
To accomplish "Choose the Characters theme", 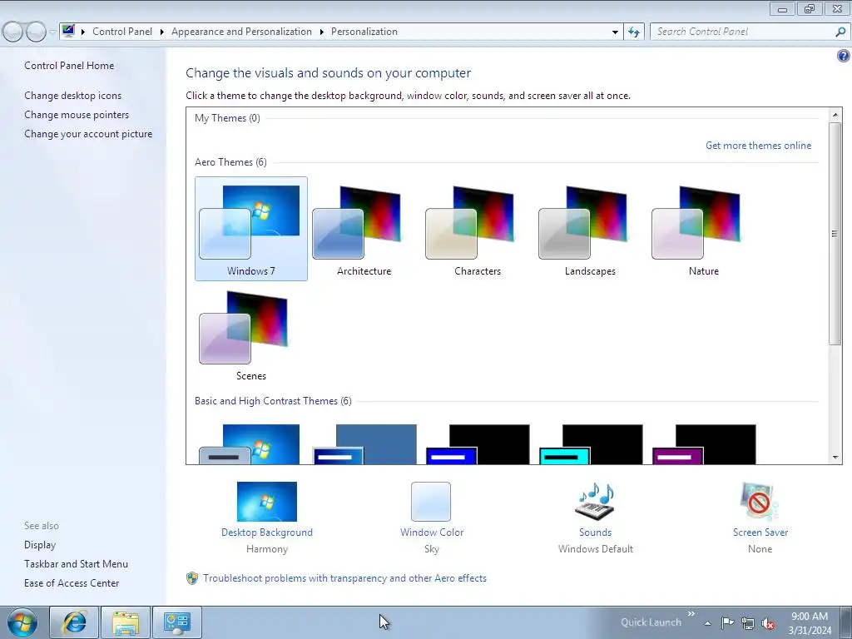I will [x=477, y=229].
